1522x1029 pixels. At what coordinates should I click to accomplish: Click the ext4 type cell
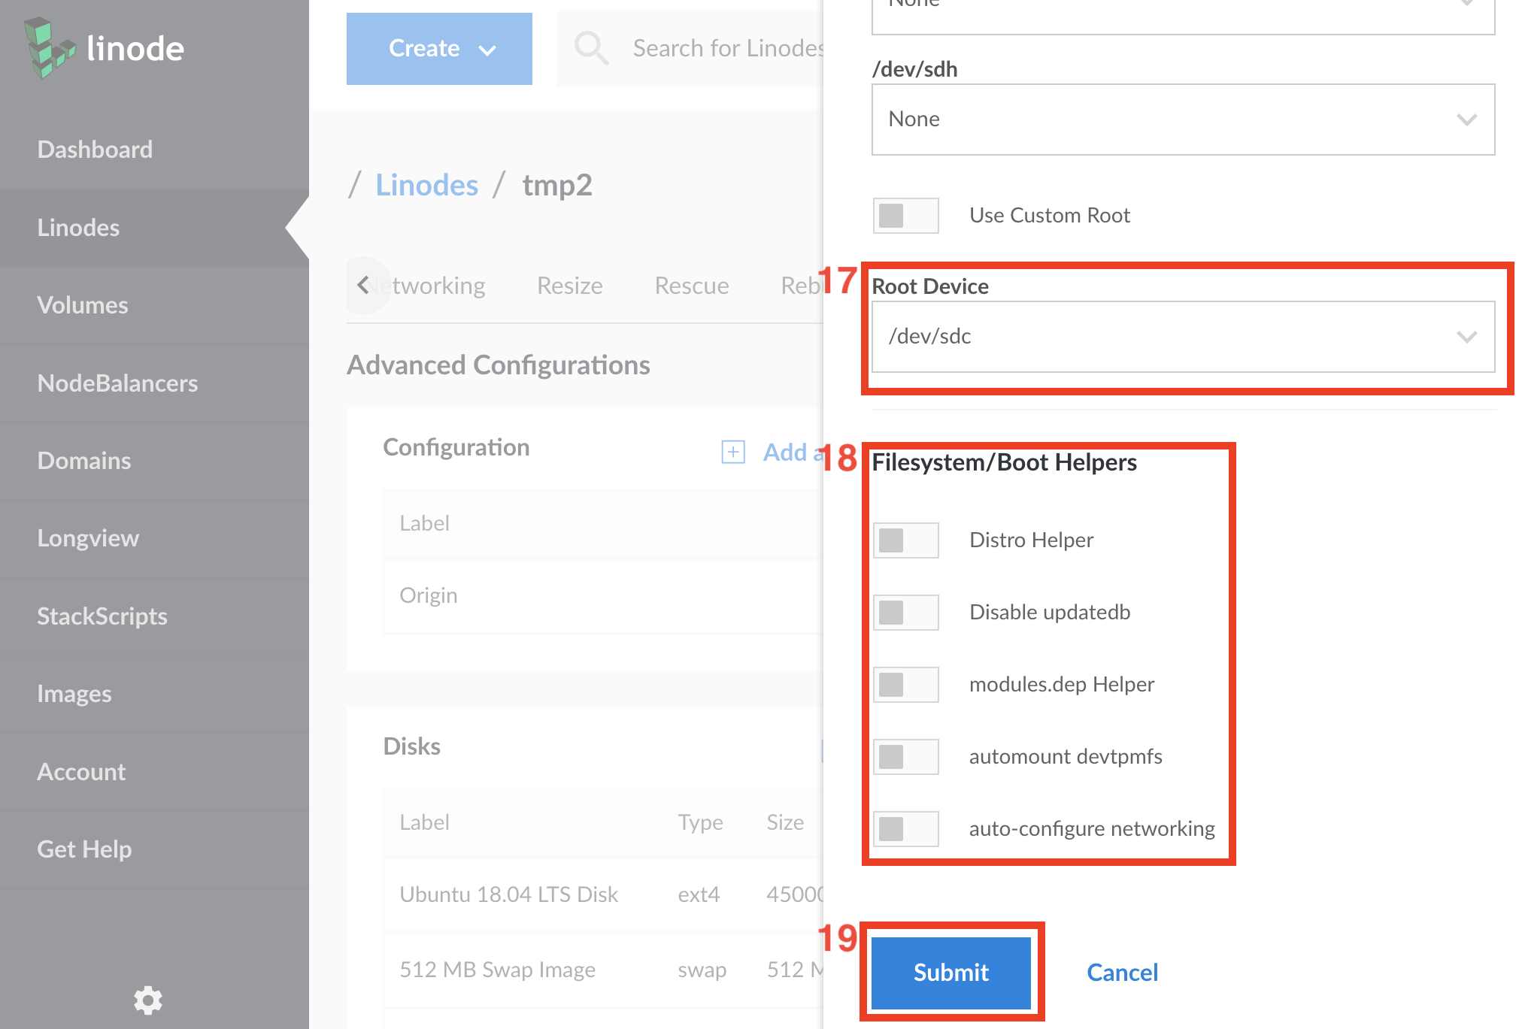(699, 894)
